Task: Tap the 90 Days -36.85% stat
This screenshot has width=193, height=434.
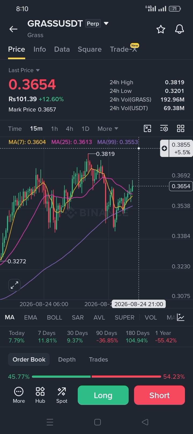Action: click(107, 337)
